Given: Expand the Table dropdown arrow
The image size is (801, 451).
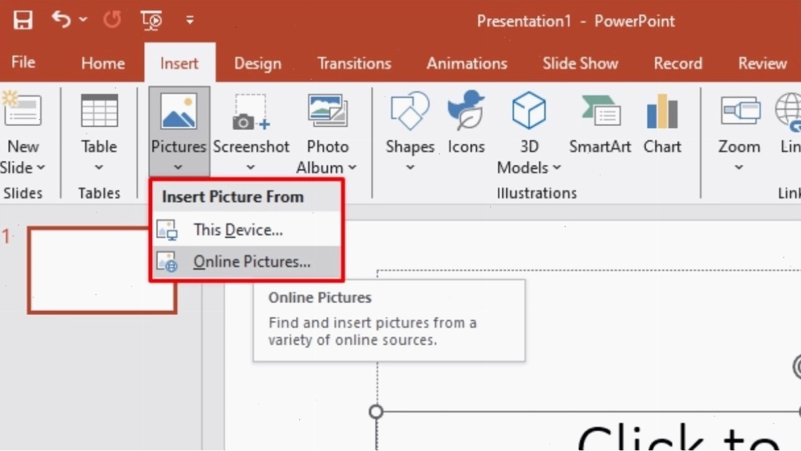Looking at the screenshot, I should coord(99,168).
